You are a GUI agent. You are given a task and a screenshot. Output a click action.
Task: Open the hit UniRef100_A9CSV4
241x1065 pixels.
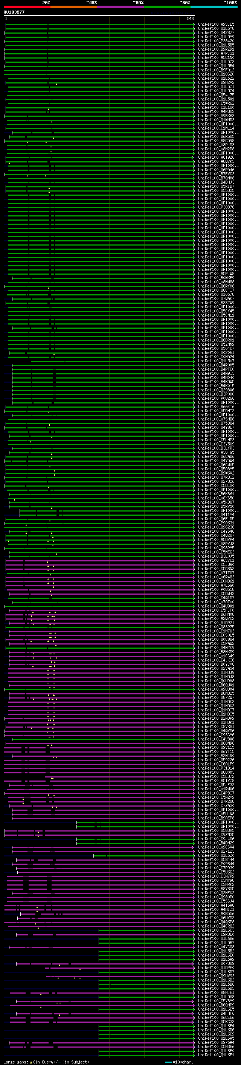(216, 847)
